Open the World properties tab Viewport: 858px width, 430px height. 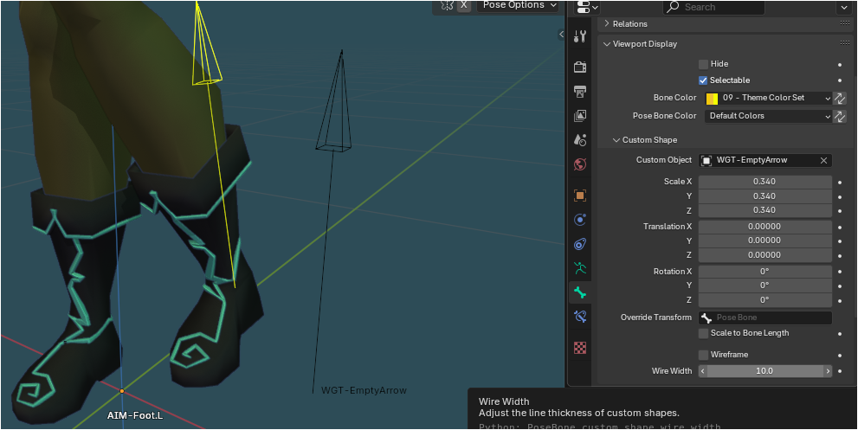pos(580,164)
